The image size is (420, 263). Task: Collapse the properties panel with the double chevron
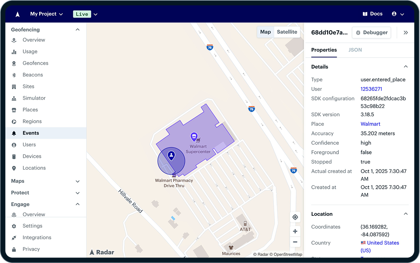(x=405, y=33)
